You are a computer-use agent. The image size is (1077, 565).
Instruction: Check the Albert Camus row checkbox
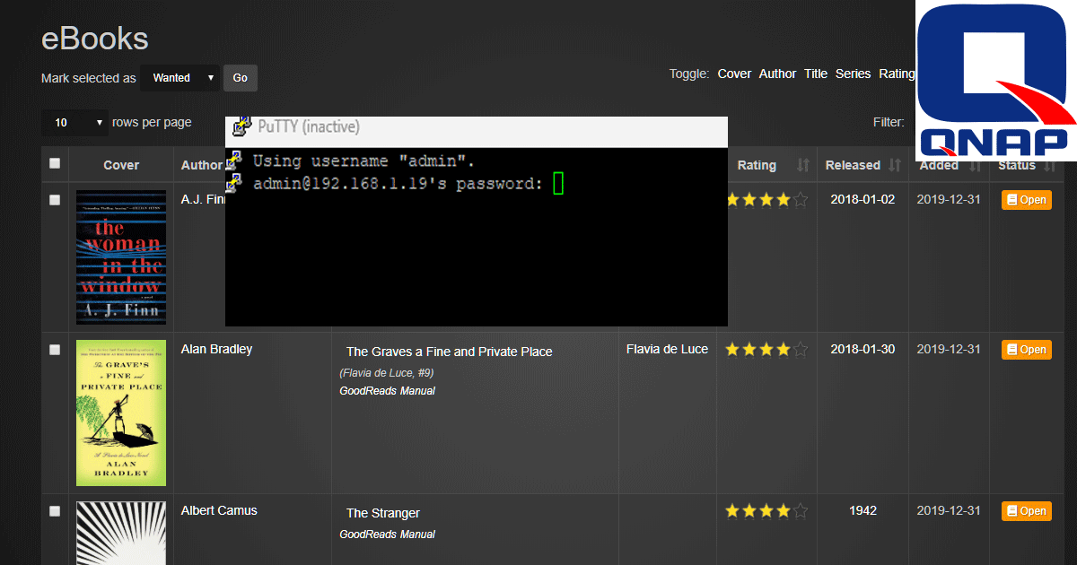(x=55, y=511)
